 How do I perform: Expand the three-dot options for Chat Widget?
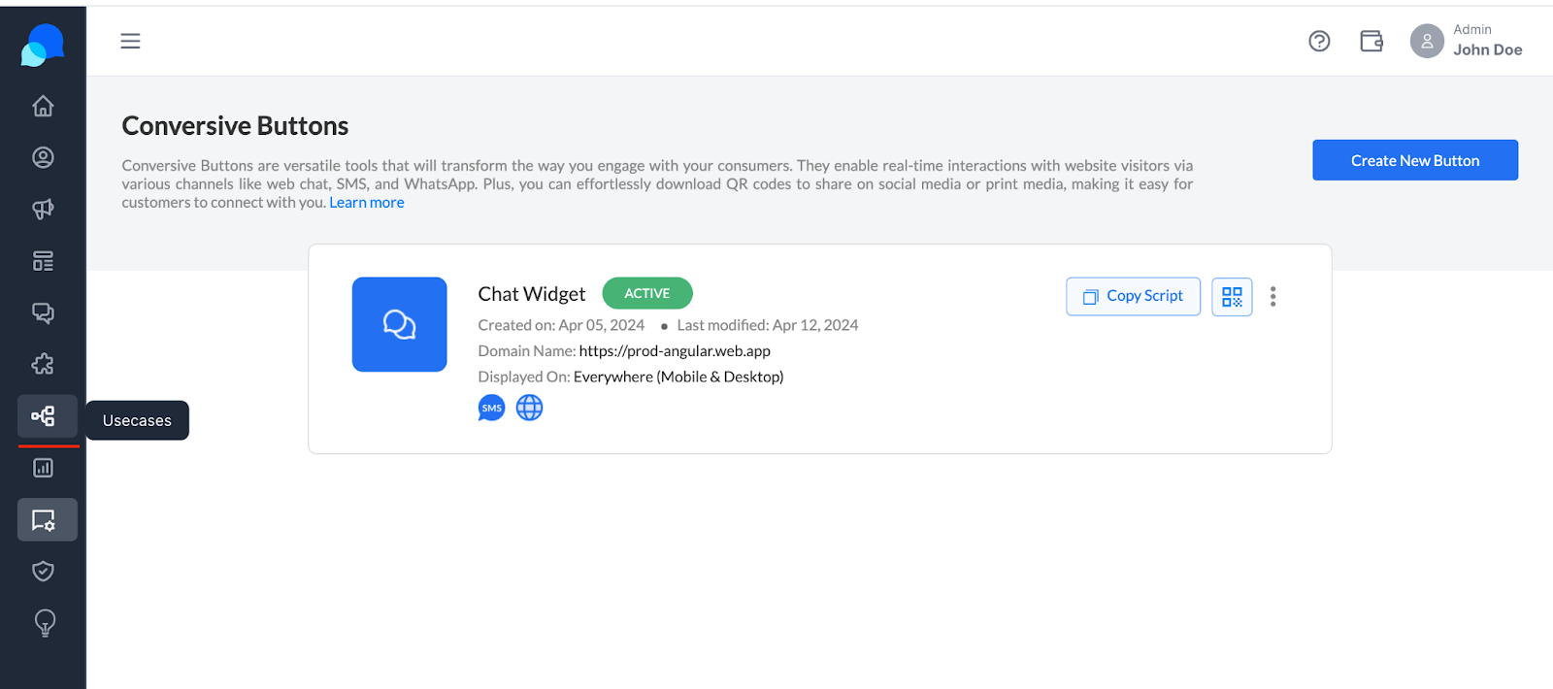[1273, 296]
